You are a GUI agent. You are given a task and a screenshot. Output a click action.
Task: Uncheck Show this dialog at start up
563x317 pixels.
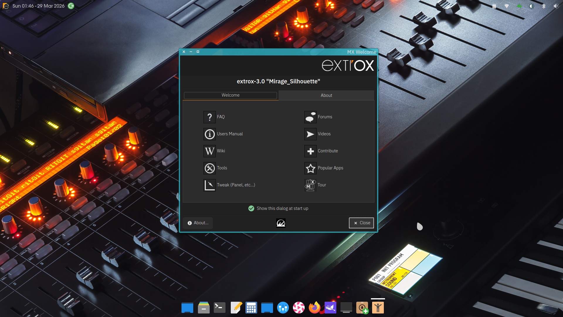(251, 208)
